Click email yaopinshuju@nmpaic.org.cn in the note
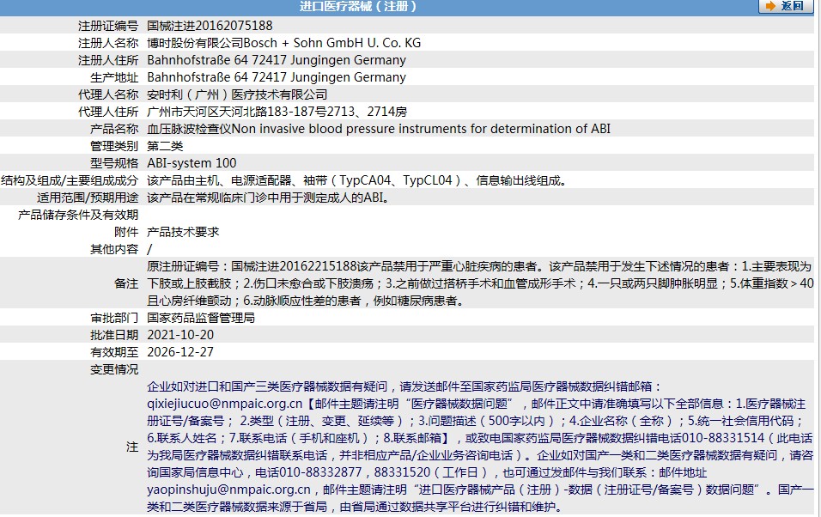The image size is (821, 517). pos(228,490)
